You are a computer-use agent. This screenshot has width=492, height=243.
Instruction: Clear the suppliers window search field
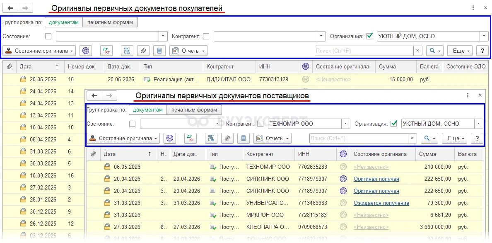click(x=412, y=138)
